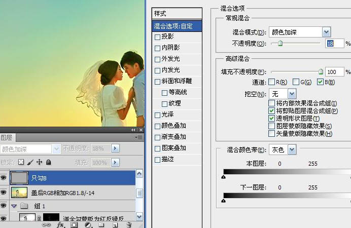This screenshot has width=351, height=228.
Task: Click the lock position move icon
Action: (39, 163)
